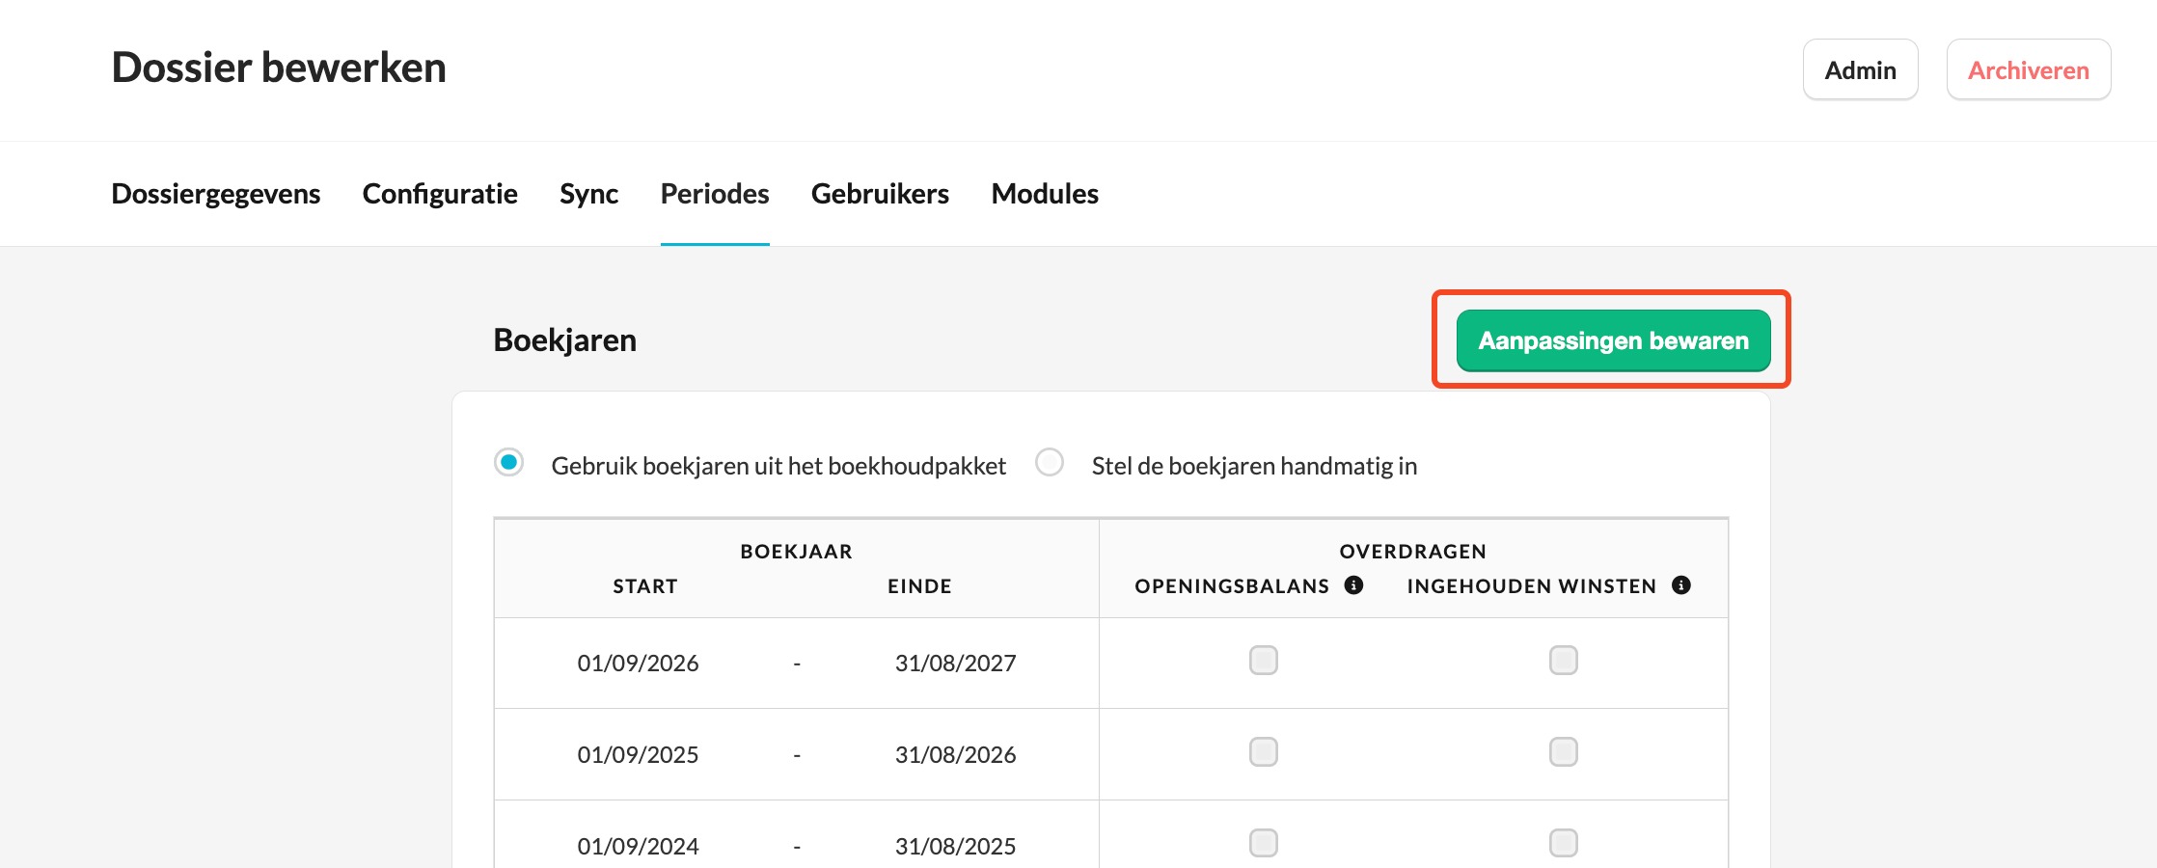Switch to the Configuratie tab

pos(440,194)
